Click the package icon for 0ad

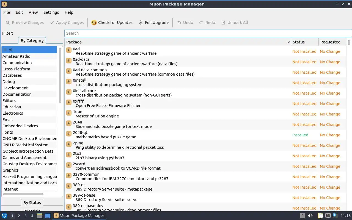pos(69,50)
